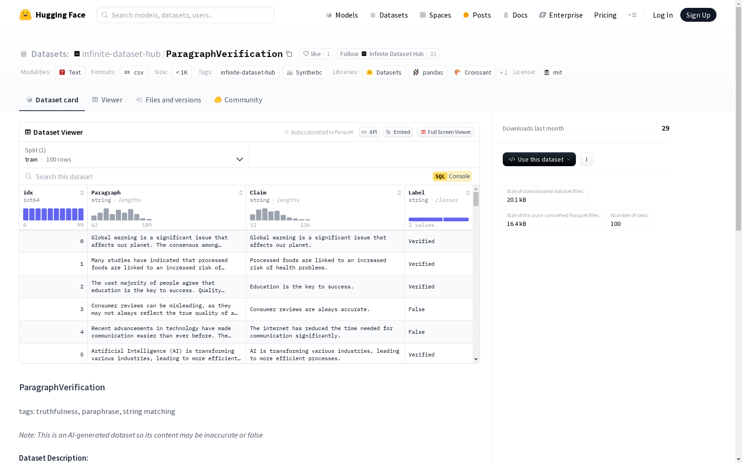Click the heart like button

pos(312,54)
